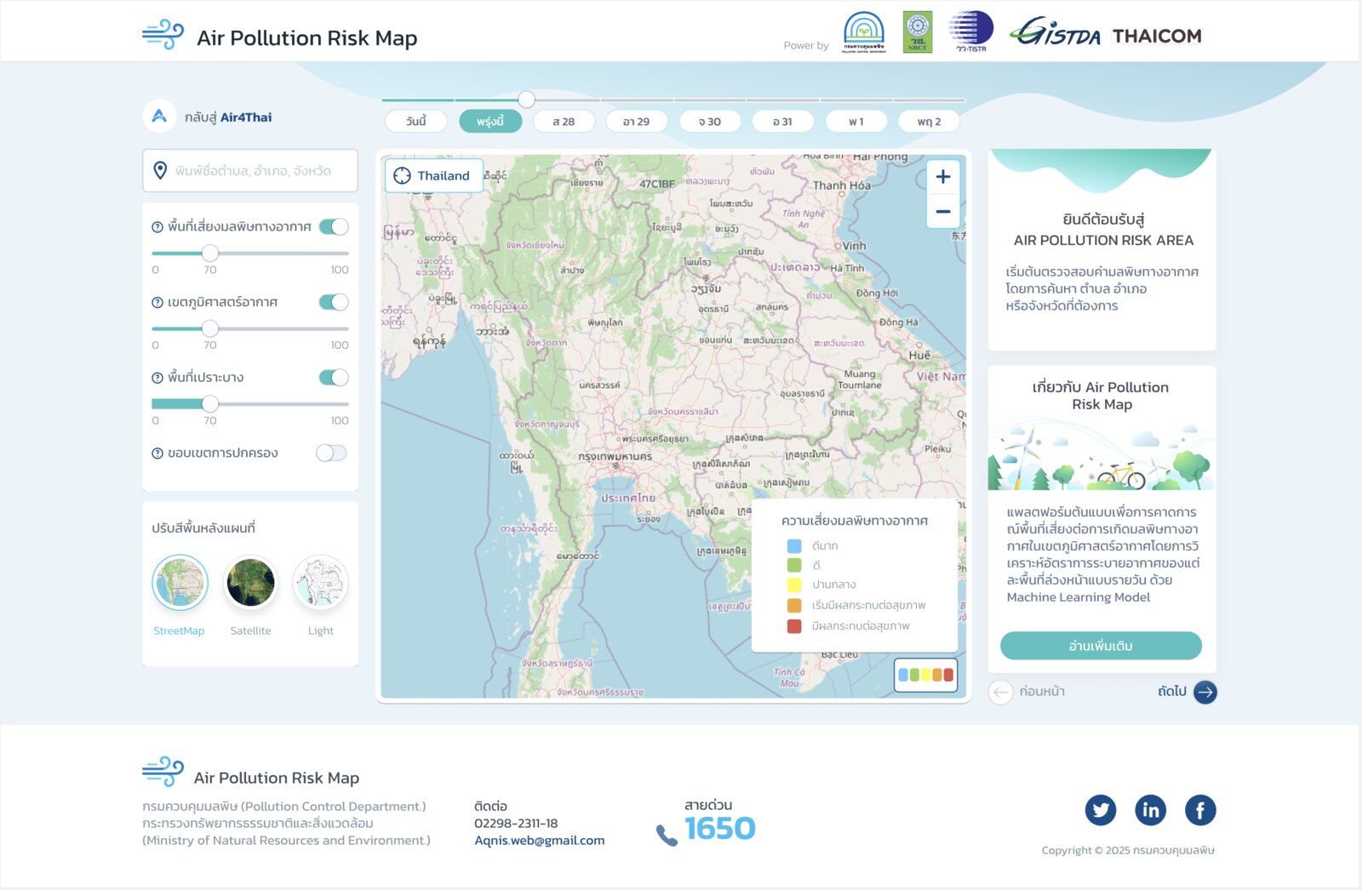Open help icon beside พื้นที่เปราะบาง
Image resolution: width=1362 pixels, height=890 pixels.
tap(157, 378)
